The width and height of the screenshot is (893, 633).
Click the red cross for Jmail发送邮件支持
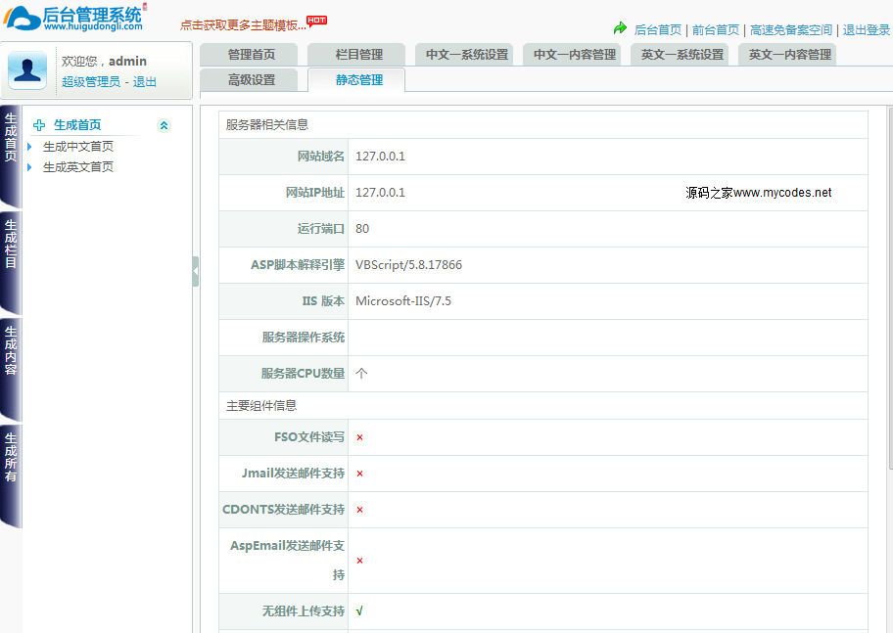[x=359, y=474]
